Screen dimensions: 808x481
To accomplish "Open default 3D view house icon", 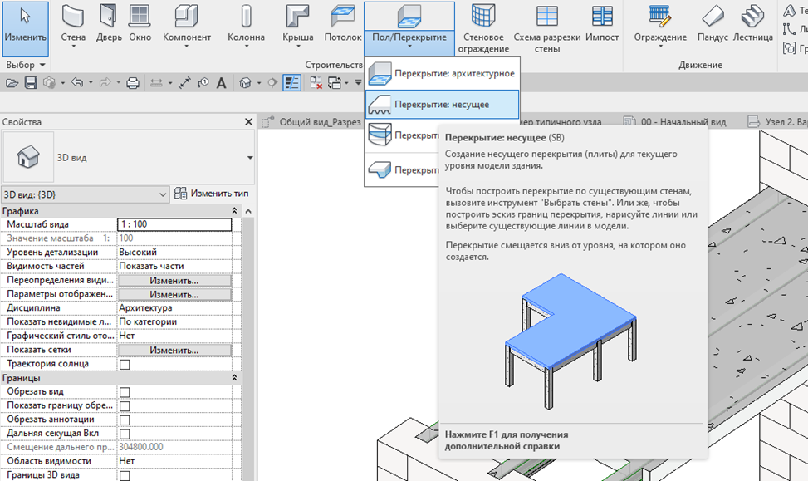I will click(245, 82).
